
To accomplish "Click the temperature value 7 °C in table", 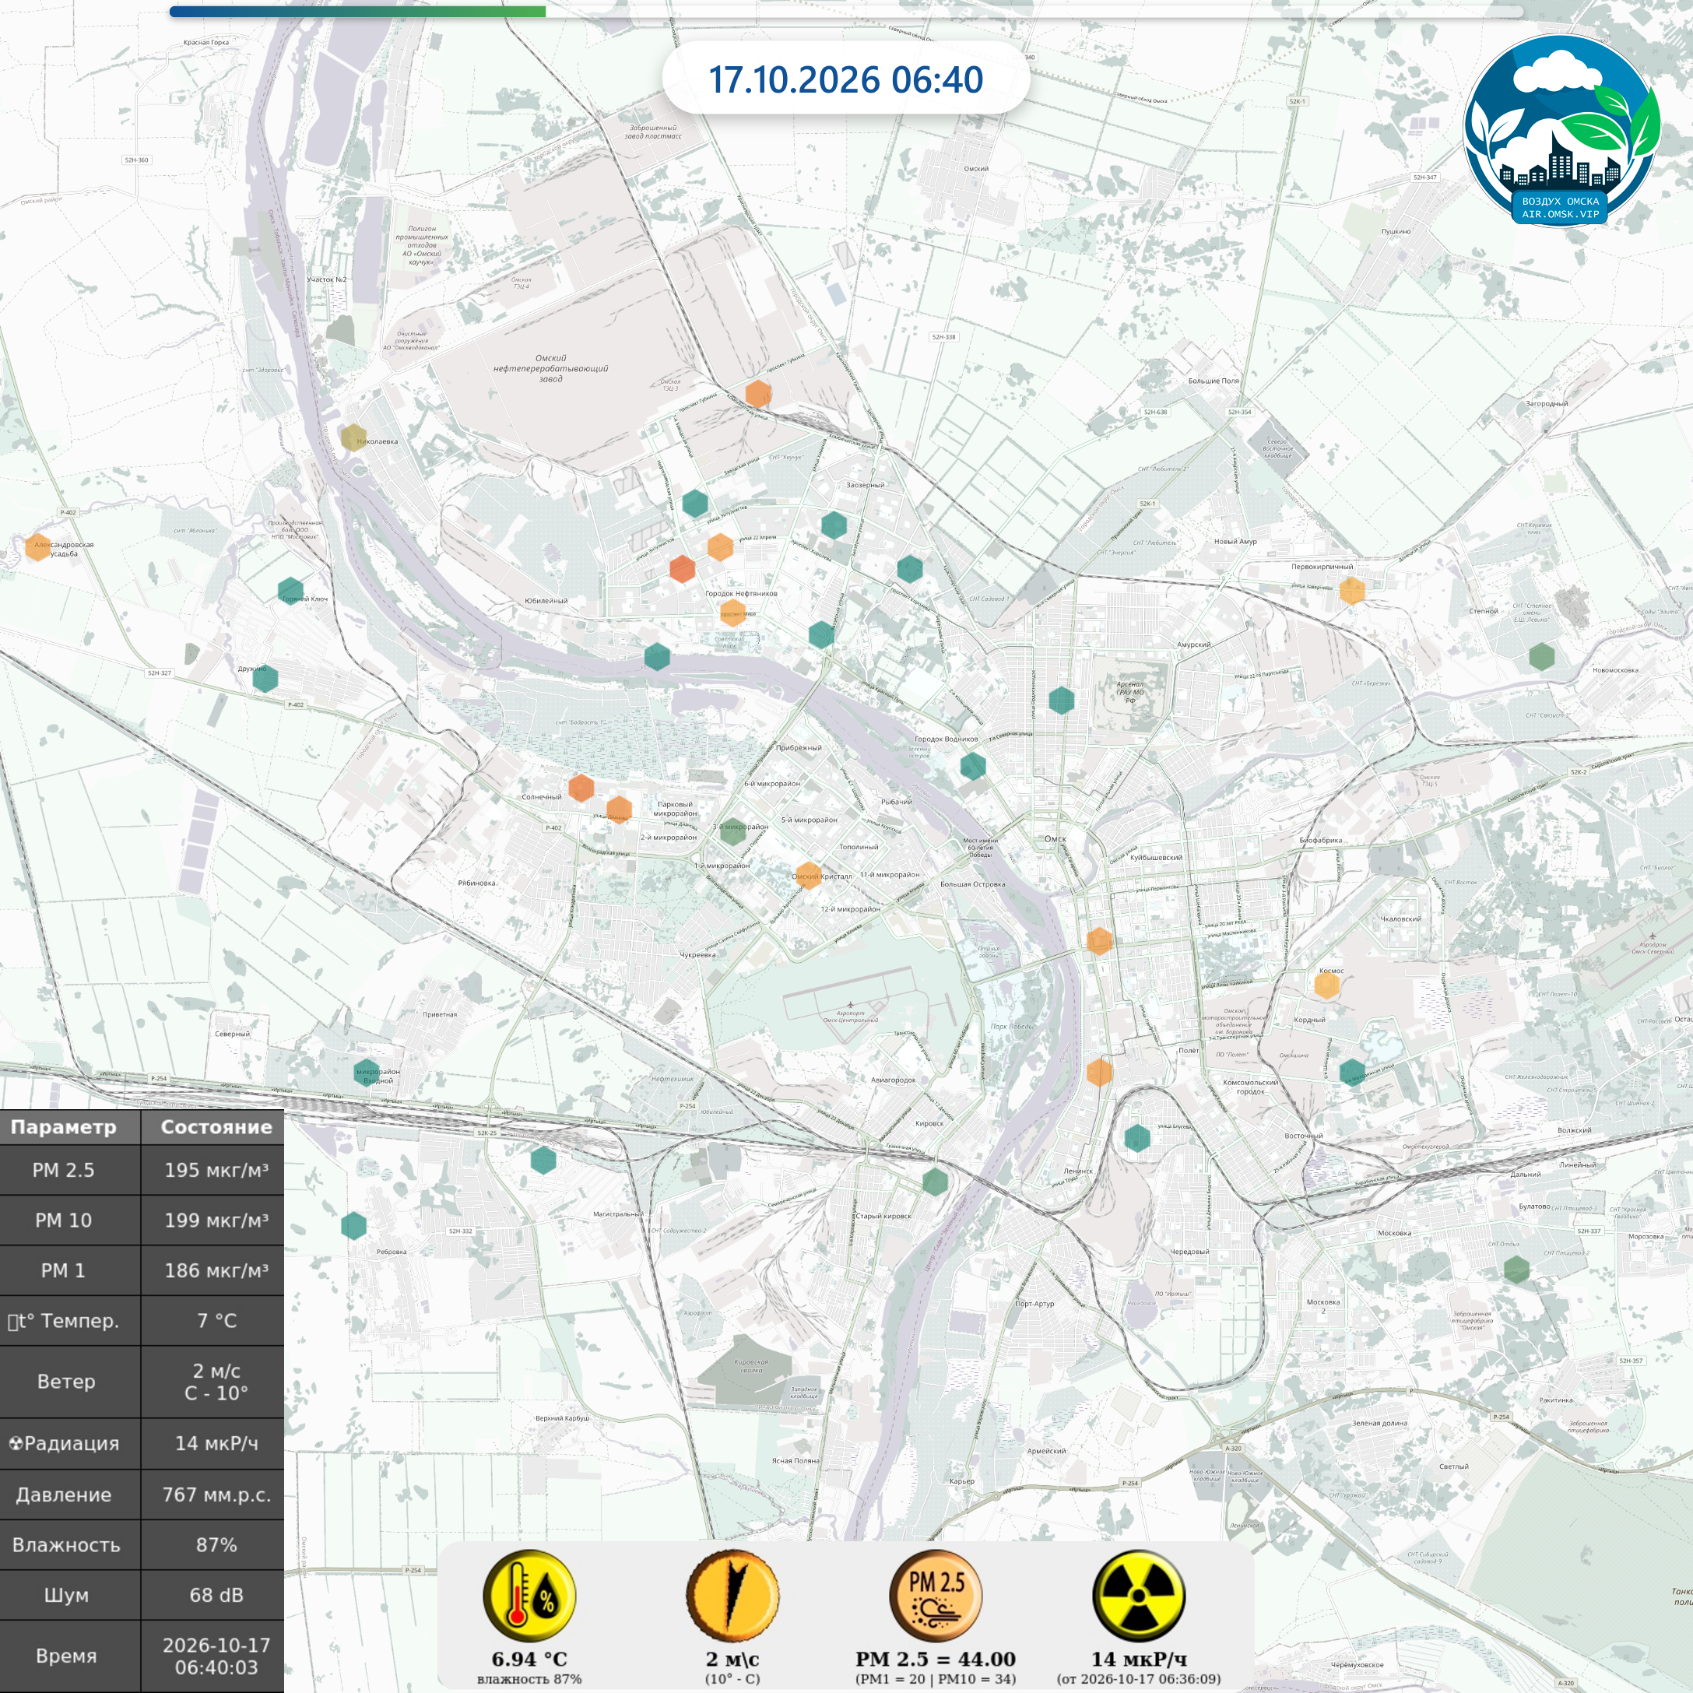I will [216, 1321].
